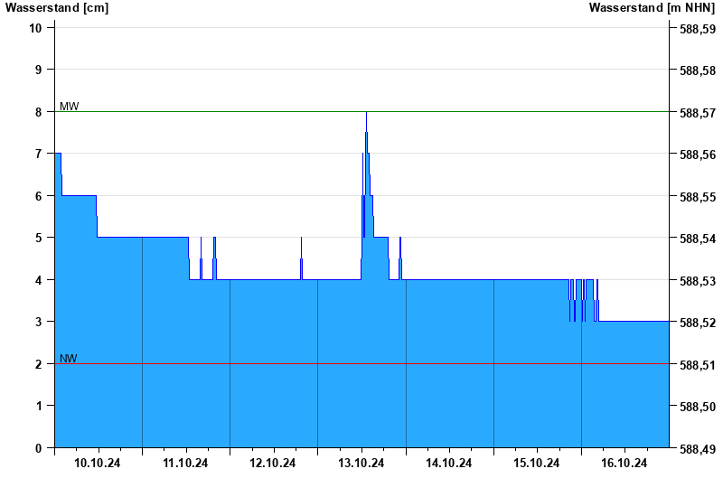The image size is (723, 497).
Task: Click the left axis value "6"
Action: point(38,196)
